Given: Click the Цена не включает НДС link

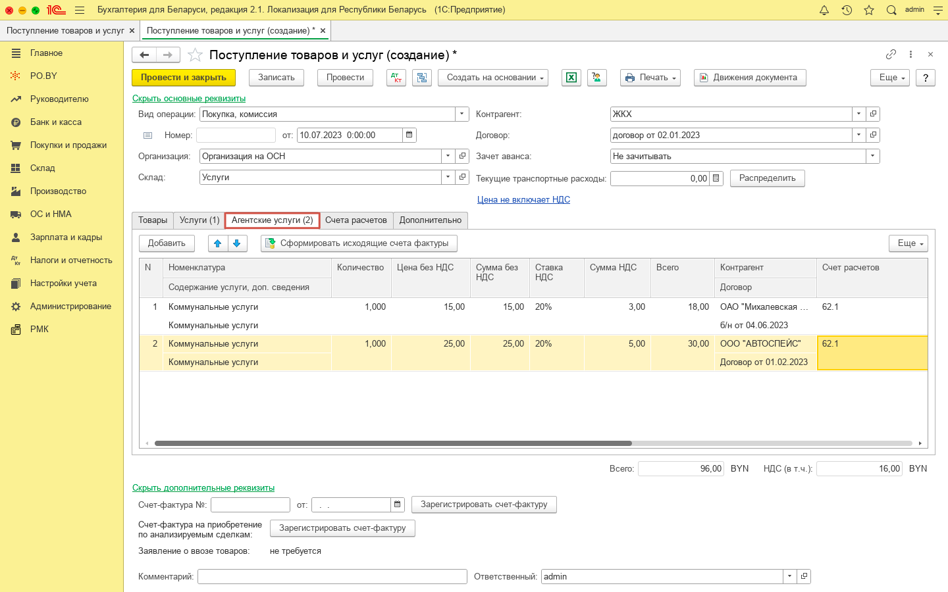Looking at the screenshot, I should pos(523,199).
